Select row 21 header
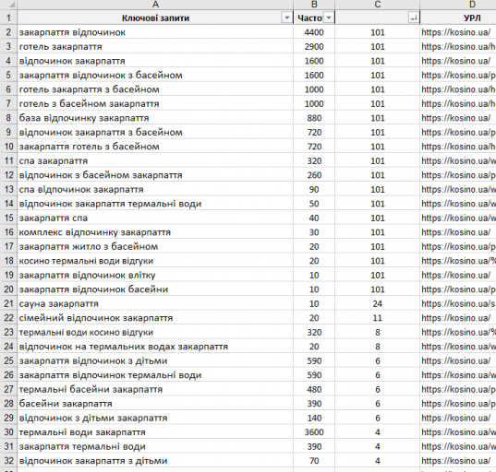The height and width of the screenshot is (472, 496). tap(8, 303)
